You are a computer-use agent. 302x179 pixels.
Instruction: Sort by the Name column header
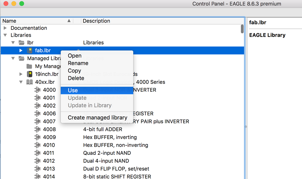(x=37, y=21)
